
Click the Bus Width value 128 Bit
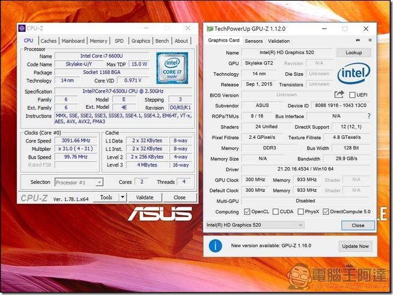tap(351, 148)
